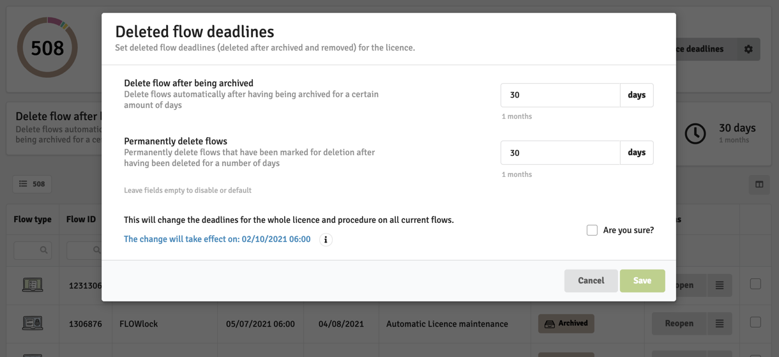The width and height of the screenshot is (779, 357).
Task: Click the flow type icon in first row
Action: tap(33, 285)
